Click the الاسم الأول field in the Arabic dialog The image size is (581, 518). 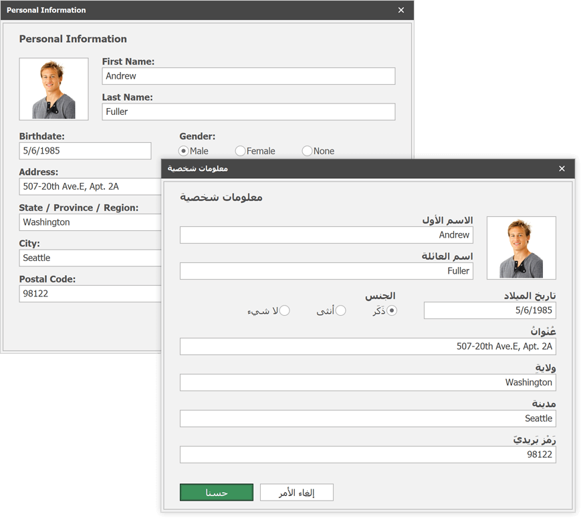[x=326, y=235]
